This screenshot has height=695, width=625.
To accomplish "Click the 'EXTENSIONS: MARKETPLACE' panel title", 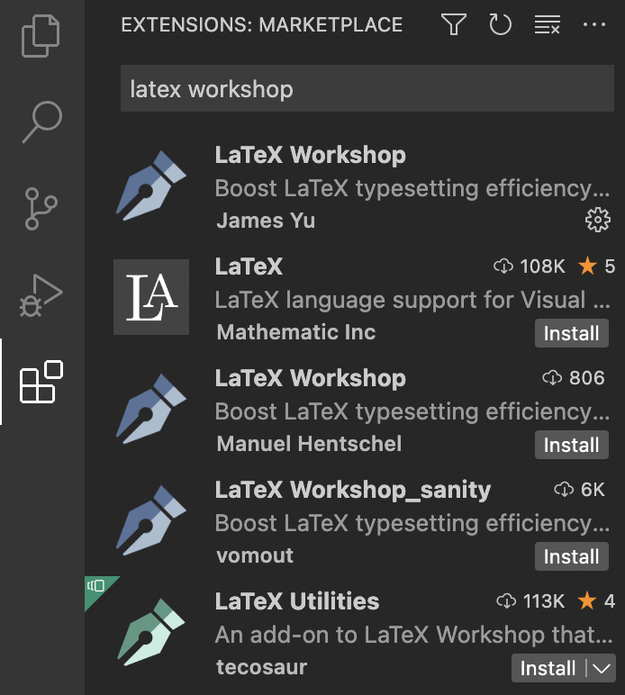I will 261,25.
